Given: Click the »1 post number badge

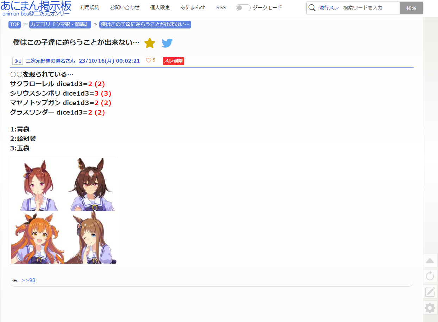Looking at the screenshot, I should tap(18, 61).
